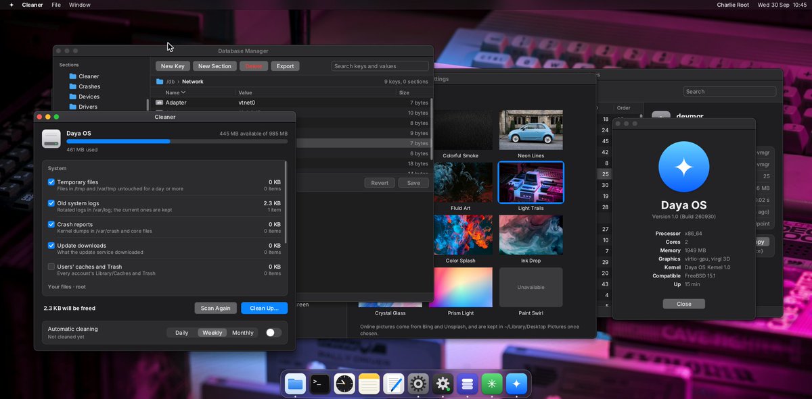
Task: Open the Window menu
Action: 80,5
